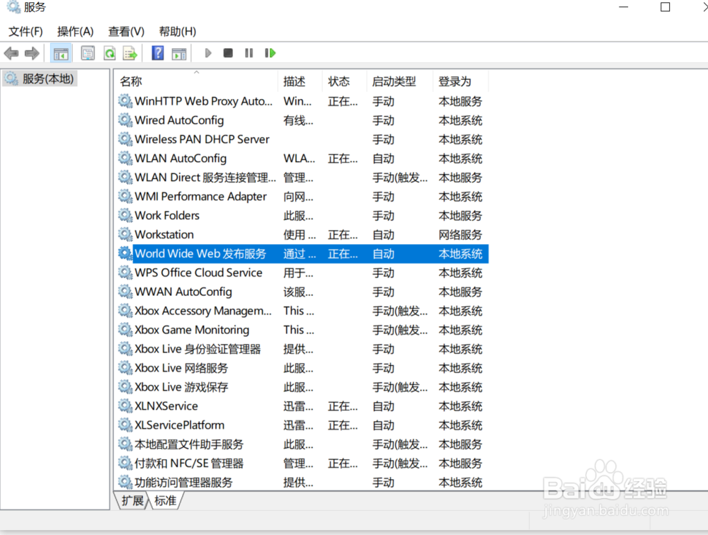Select 本地配置文件助手服务 row
Viewport: 708px width, 535px height.
(x=303, y=444)
